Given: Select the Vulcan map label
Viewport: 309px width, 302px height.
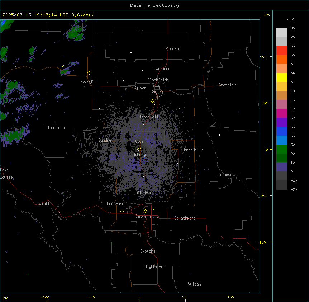Looking at the screenshot, I should 195,284.
